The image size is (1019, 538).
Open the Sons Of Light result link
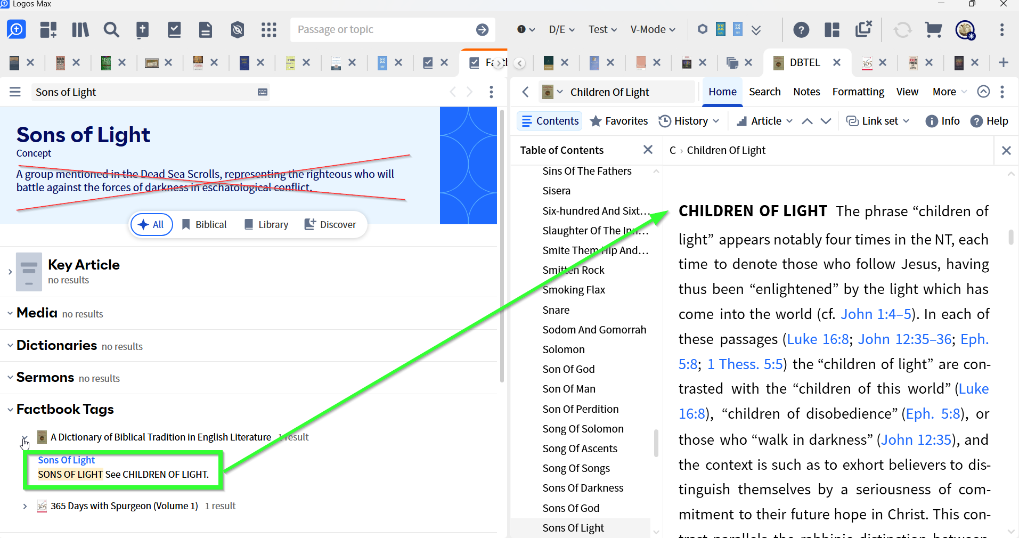click(66, 460)
